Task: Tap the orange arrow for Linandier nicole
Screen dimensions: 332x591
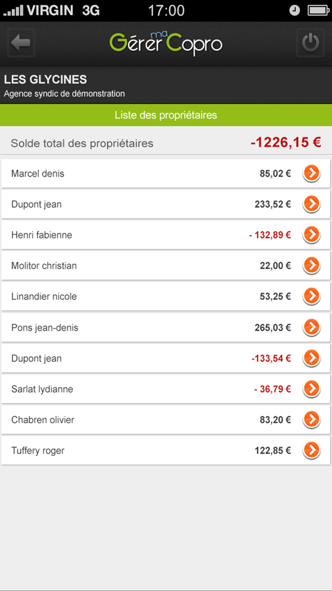Action: (x=312, y=296)
